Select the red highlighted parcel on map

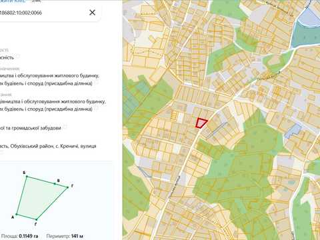pos(201,123)
